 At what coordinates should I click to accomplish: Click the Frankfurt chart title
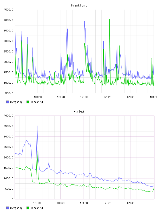[x=79, y=5]
